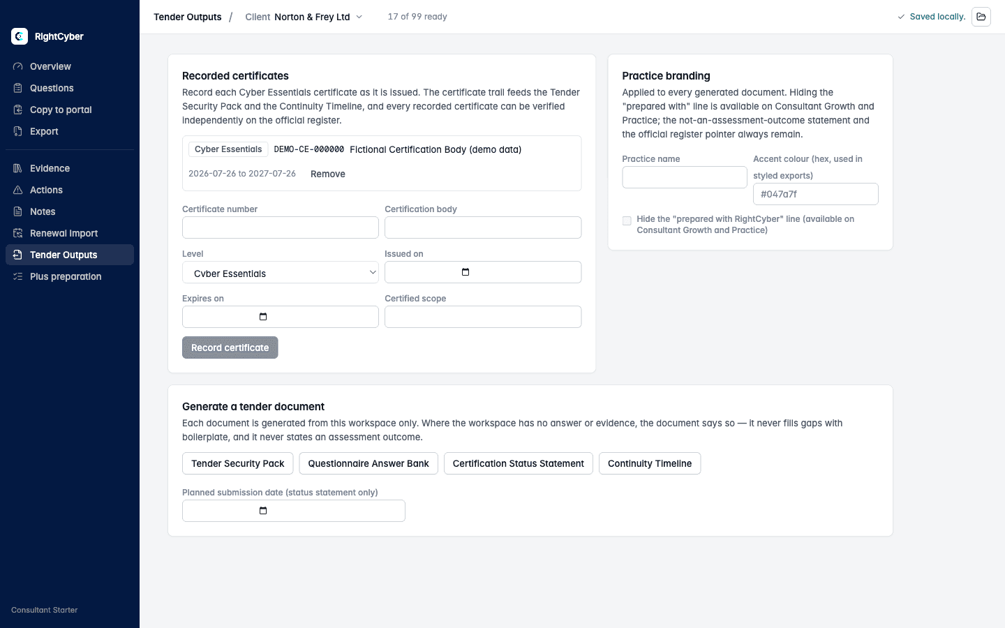Open the Issued on calendar picker icon

pos(466,272)
